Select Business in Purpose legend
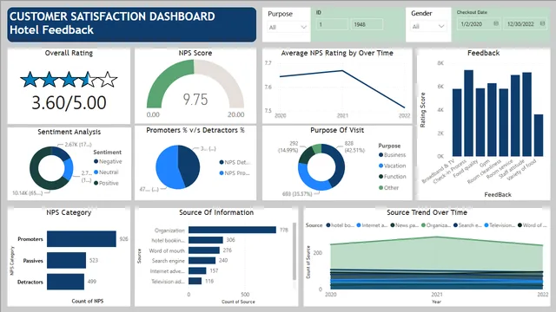 (x=392, y=155)
